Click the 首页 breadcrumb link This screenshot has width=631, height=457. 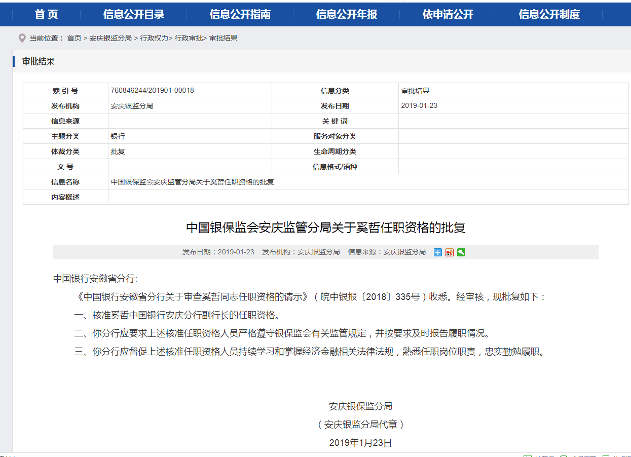(74, 39)
